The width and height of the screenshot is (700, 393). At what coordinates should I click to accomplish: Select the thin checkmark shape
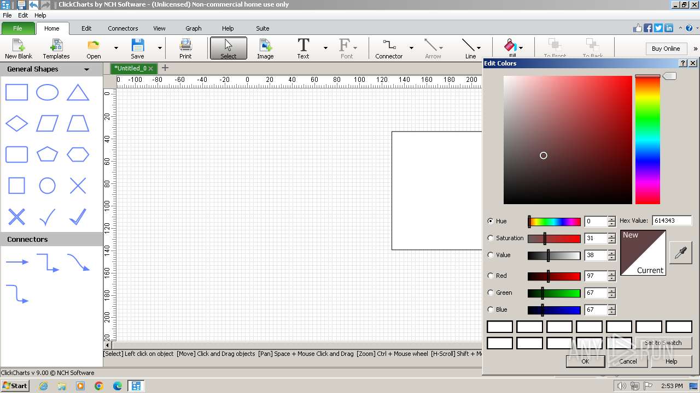[47, 217]
